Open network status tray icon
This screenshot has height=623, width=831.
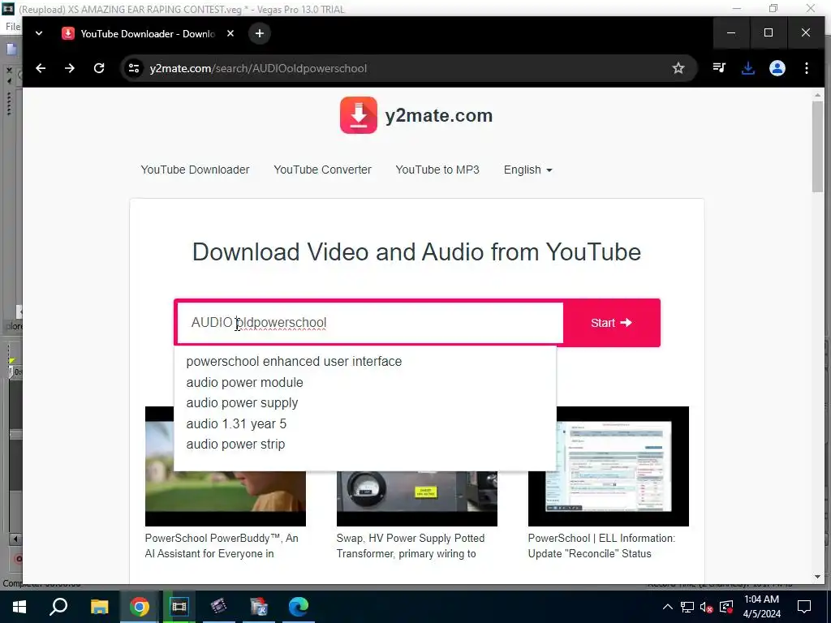tap(687, 607)
